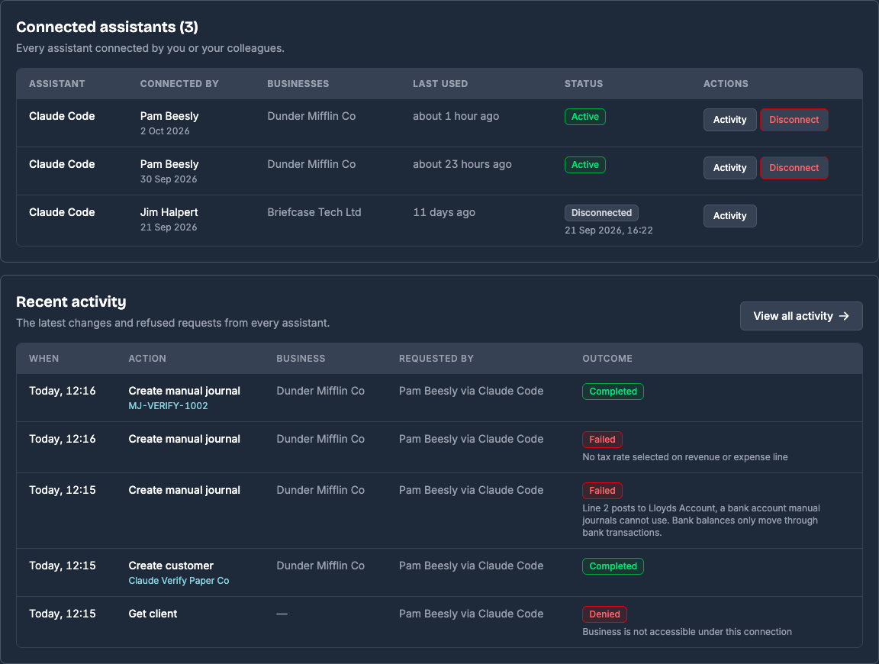Screen dimensions: 879x664
Task: Click the Disconnected status badge
Action: (601, 213)
